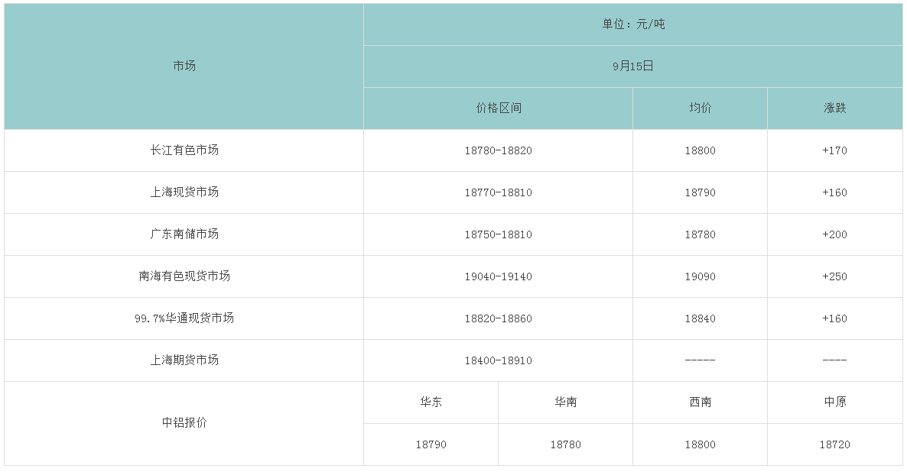Click the 价格区间 column header
Image resolution: width=907 pixels, height=475 pixels.
498,108
